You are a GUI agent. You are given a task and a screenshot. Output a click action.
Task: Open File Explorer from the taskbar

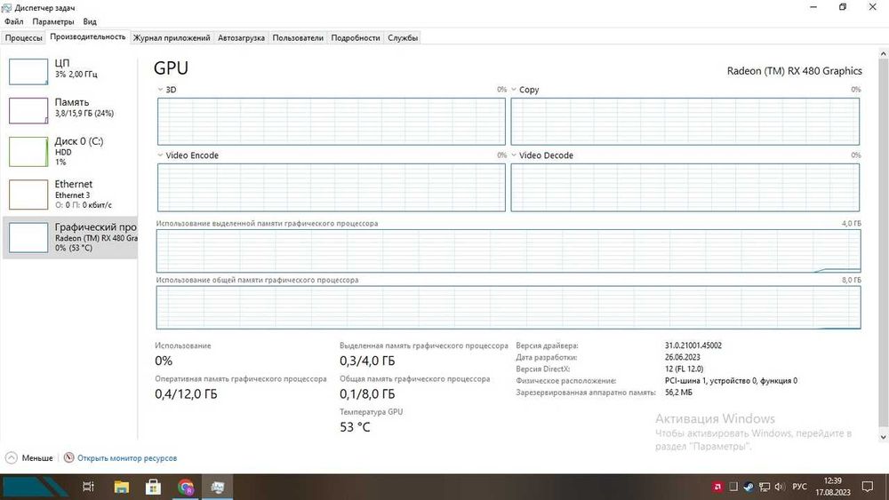pos(121,487)
